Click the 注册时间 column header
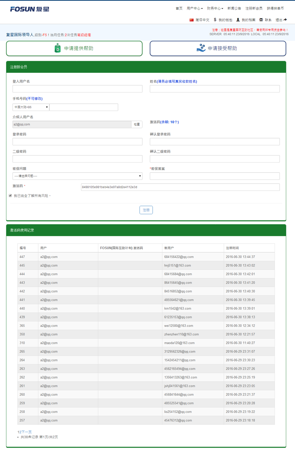 tap(232, 248)
